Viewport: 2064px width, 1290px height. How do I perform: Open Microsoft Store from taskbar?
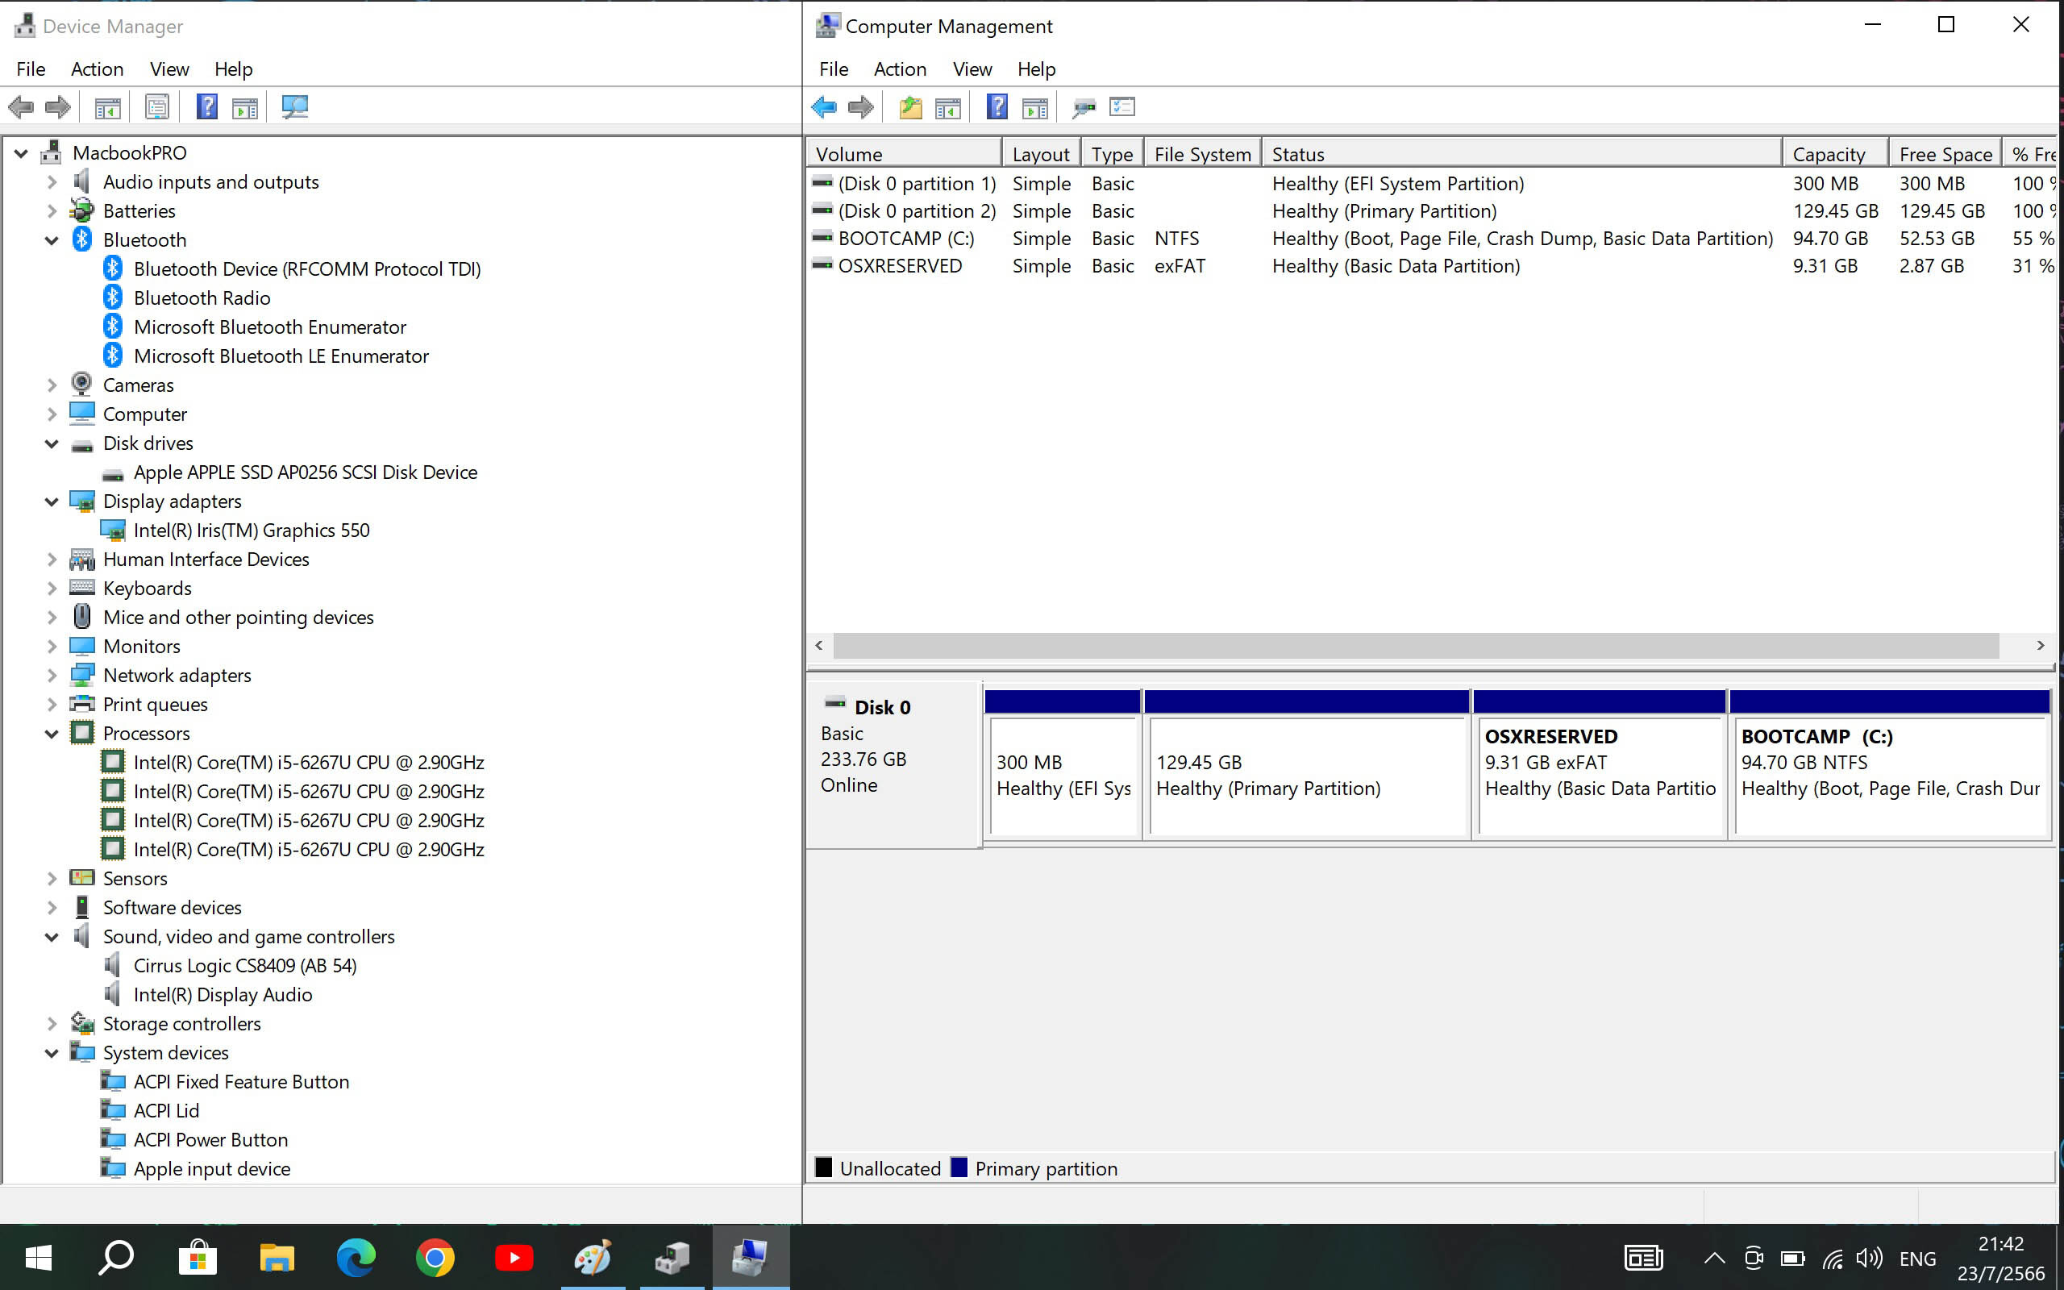coord(197,1258)
